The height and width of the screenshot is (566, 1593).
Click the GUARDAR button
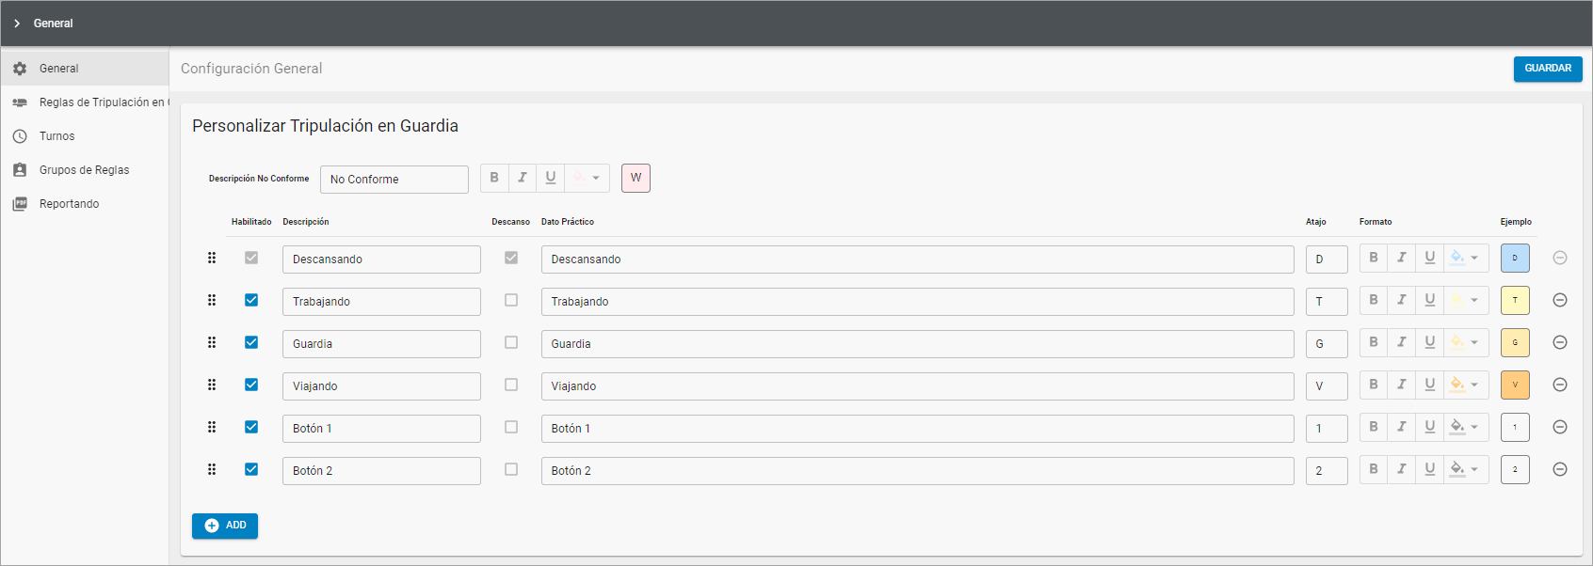coord(1548,69)
